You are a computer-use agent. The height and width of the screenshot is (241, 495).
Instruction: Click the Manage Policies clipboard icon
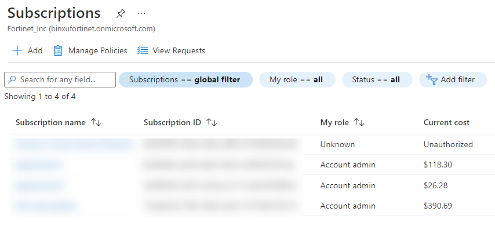click(x=58, y=50)
